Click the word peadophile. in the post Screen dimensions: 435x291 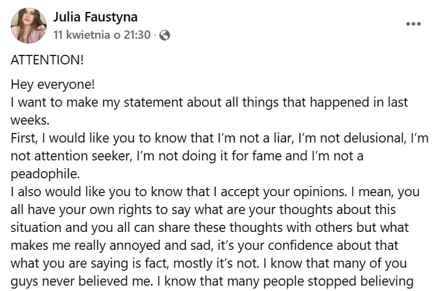(x=45, y=174)
